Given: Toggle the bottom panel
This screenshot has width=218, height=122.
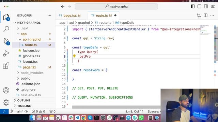Looking at the screenshot, I should (199, 6).
